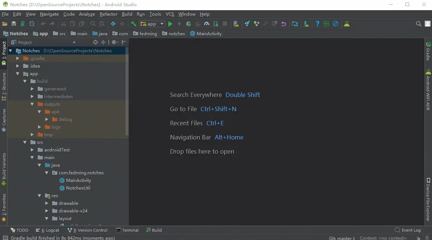Viewport: 432px width, 240px height.
Task: Open the Build menu
Action: 127,14
